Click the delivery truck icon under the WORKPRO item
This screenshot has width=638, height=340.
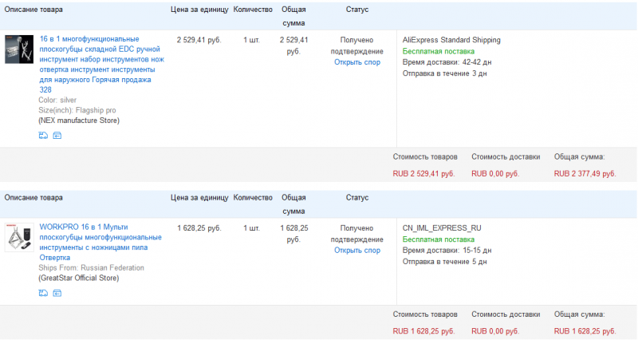[43, 293]
